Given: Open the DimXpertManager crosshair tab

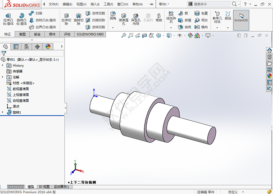Looking at the screenshot, I should 37,47.
